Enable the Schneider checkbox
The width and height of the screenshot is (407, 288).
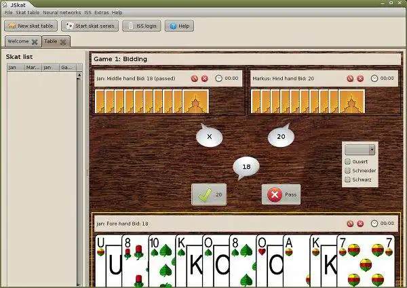[x=347, y=170]
